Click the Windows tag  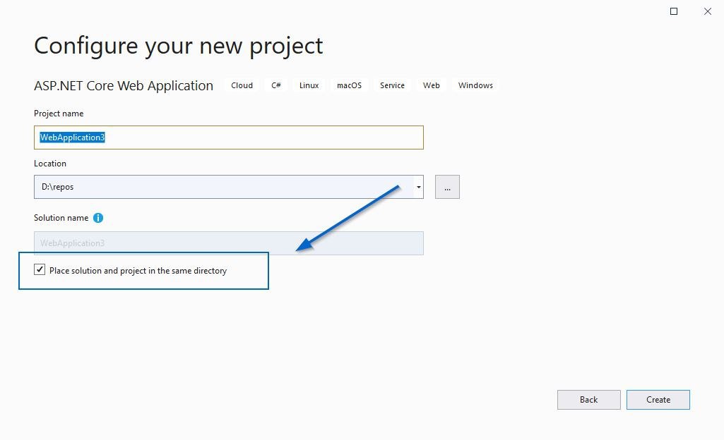(475, 86)
